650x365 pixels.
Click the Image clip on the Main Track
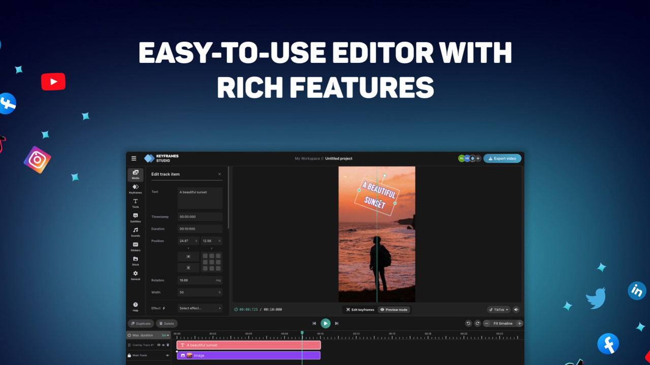(x=249, y=355)
